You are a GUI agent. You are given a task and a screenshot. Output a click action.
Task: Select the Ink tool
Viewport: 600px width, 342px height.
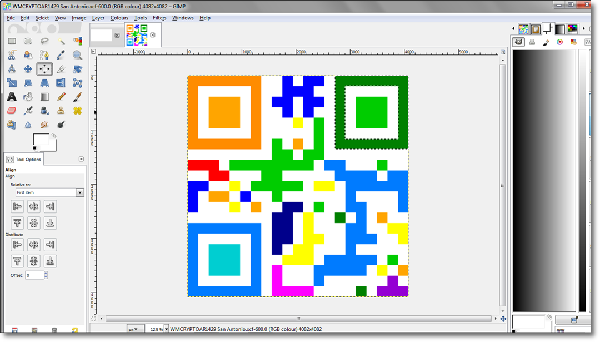click(x=44, y=111)
